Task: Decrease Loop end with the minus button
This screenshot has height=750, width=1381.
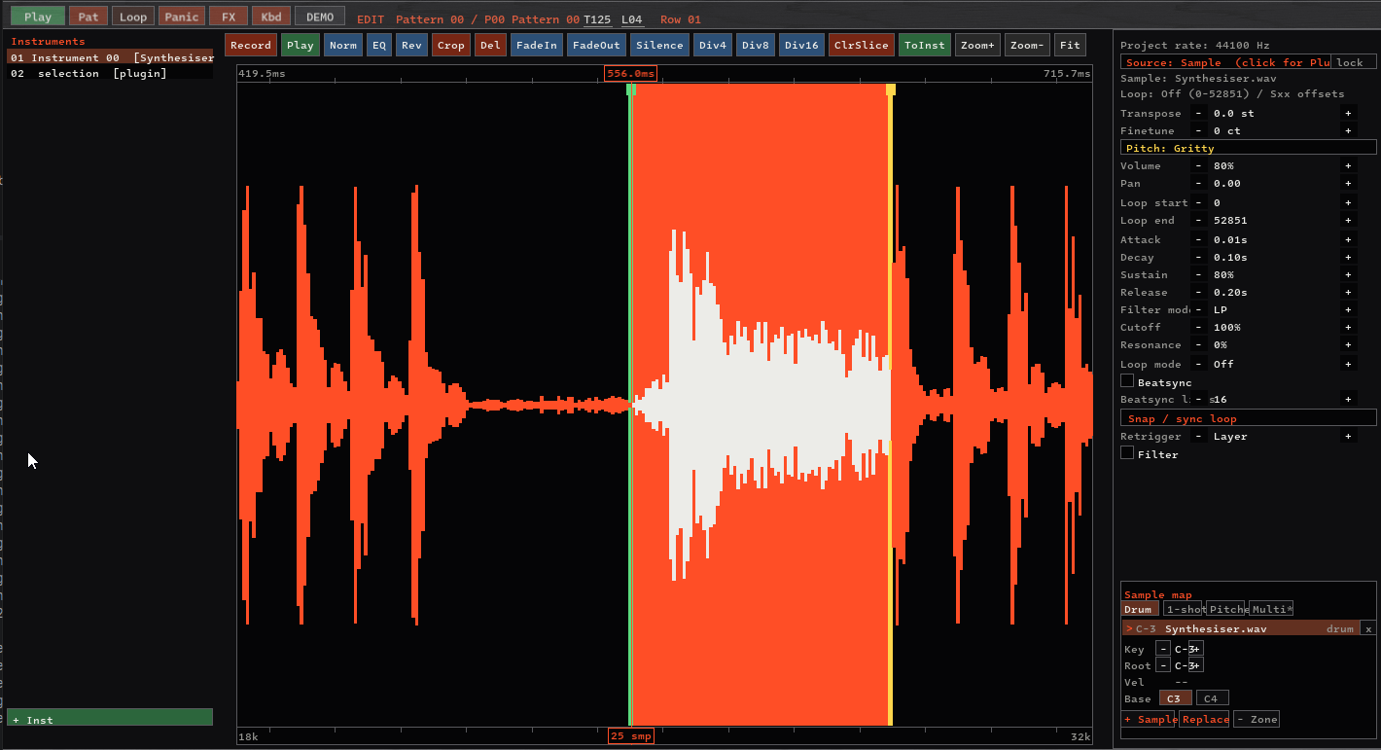Action: click(x=1198, y=221)
